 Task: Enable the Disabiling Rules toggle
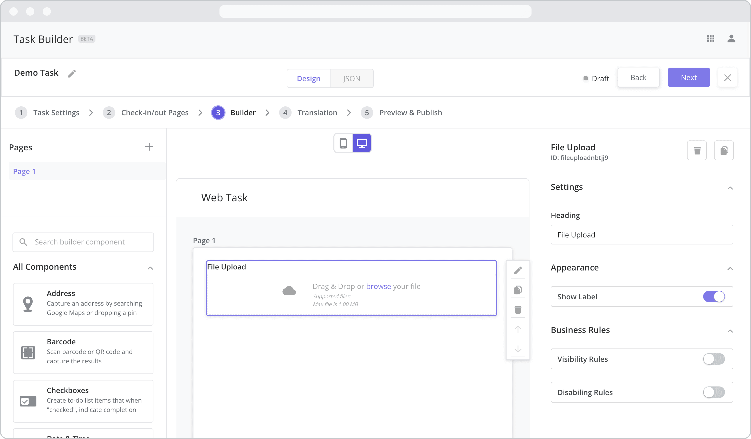click(x=714, y=392)
